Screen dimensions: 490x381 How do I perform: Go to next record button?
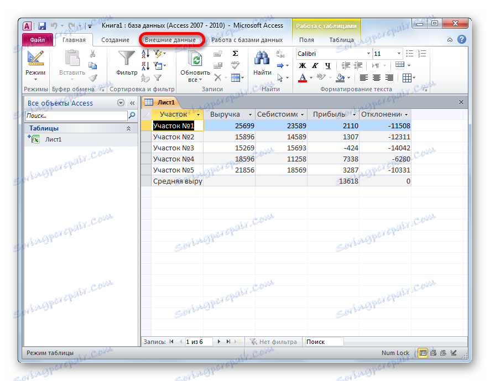219,342
